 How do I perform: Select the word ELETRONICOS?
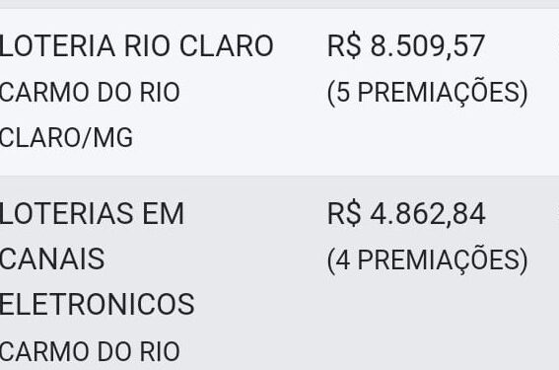(97, 304)
